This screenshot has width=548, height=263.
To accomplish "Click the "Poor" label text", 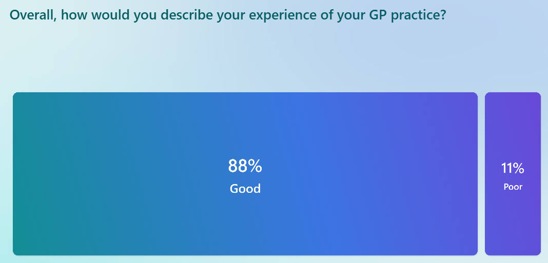I will point(513,187).
